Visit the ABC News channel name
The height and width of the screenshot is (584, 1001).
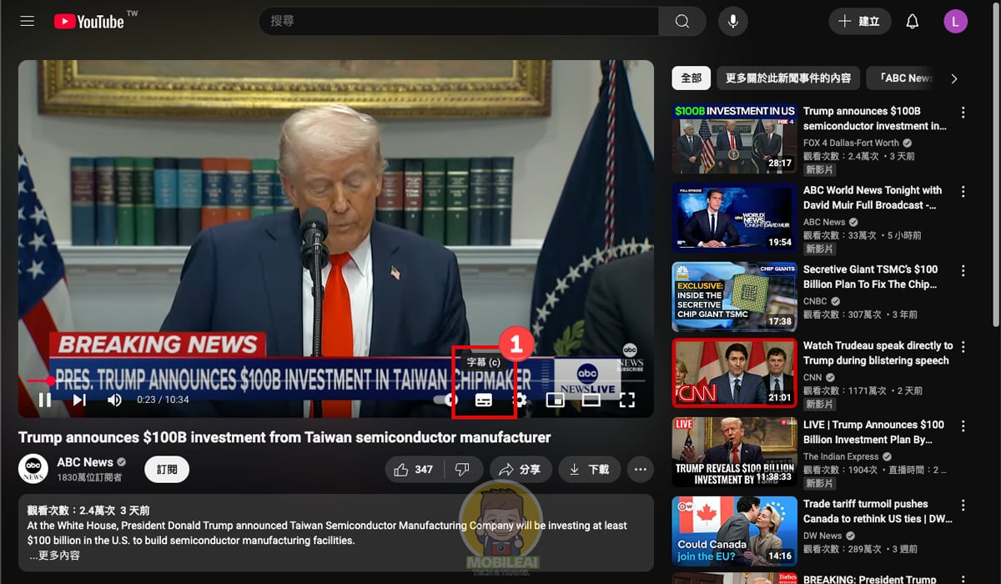tap(85, 462)
